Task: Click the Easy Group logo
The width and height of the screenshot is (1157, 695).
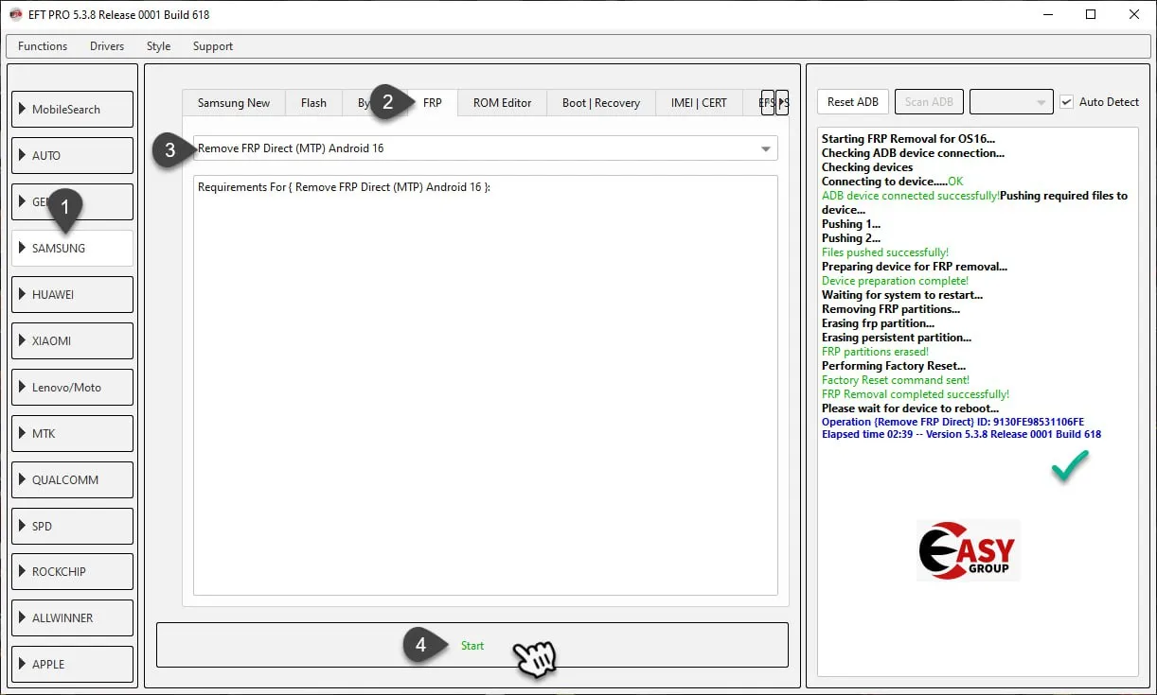Action: click(968, 549)
